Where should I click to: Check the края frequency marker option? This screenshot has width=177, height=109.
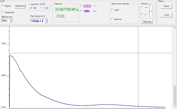(113, 10)
